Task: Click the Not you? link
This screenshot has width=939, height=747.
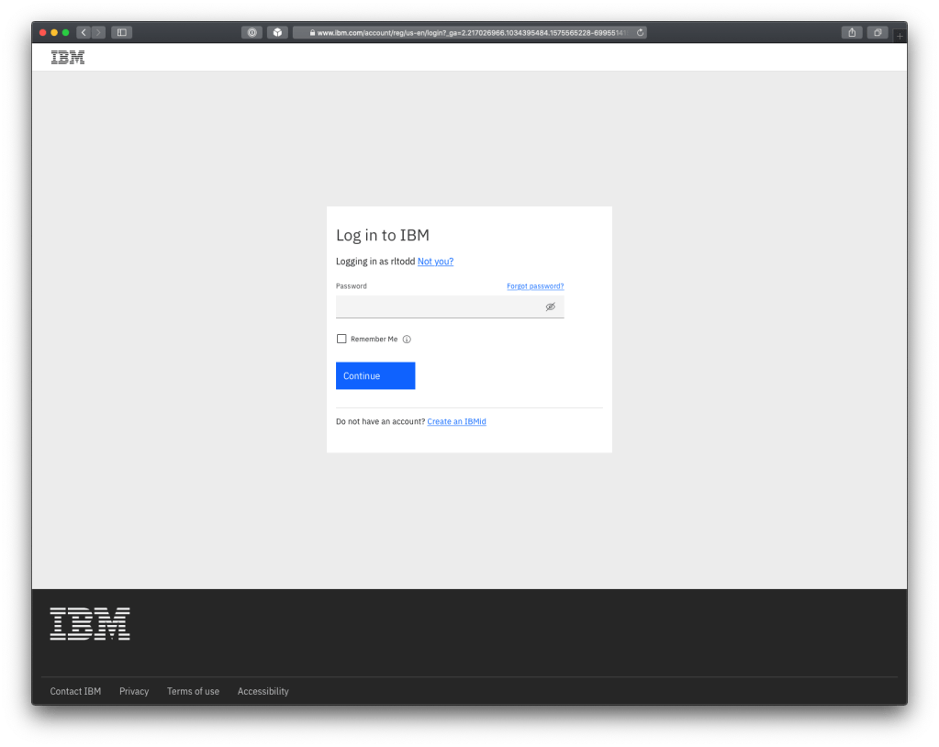Action: click(x=435, y=262)
